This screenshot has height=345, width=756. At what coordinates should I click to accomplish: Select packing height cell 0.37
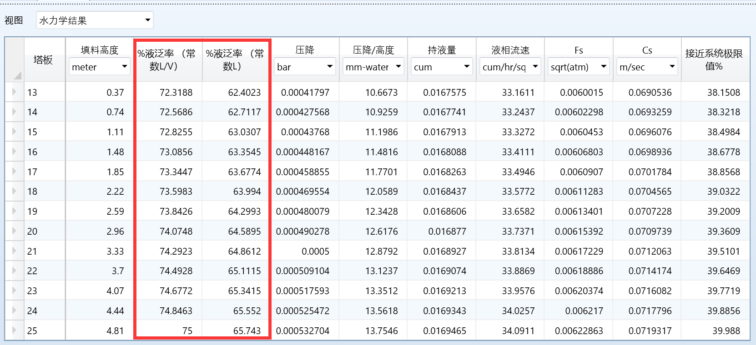(100, 92)
